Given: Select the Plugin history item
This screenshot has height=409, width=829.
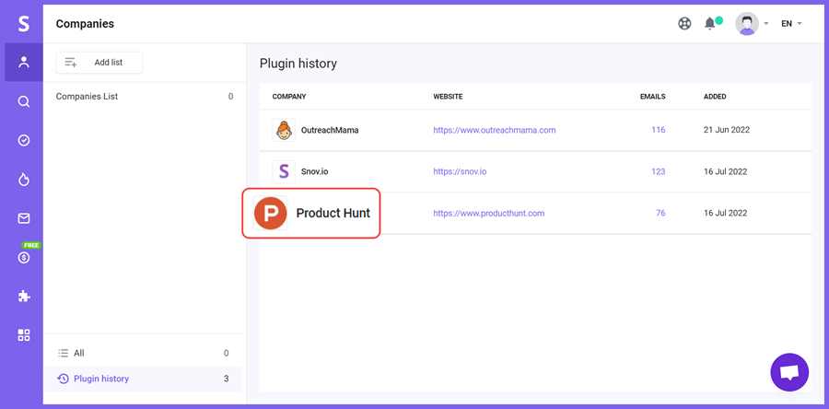Looking at the screenshot, I should [x=143, y=379].
